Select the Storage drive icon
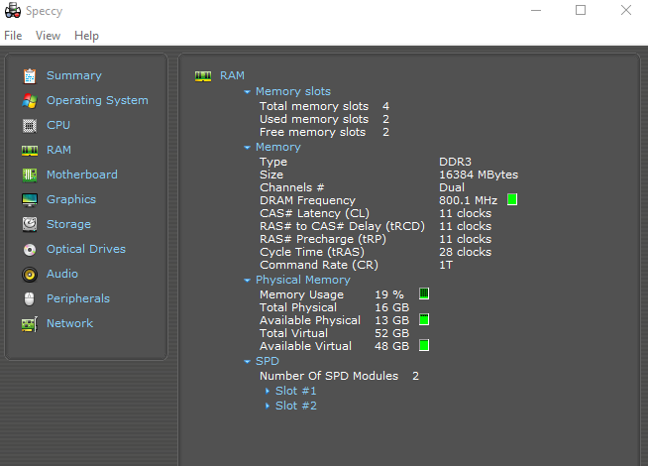Screen dimensions: 648x466 point(30,224)
